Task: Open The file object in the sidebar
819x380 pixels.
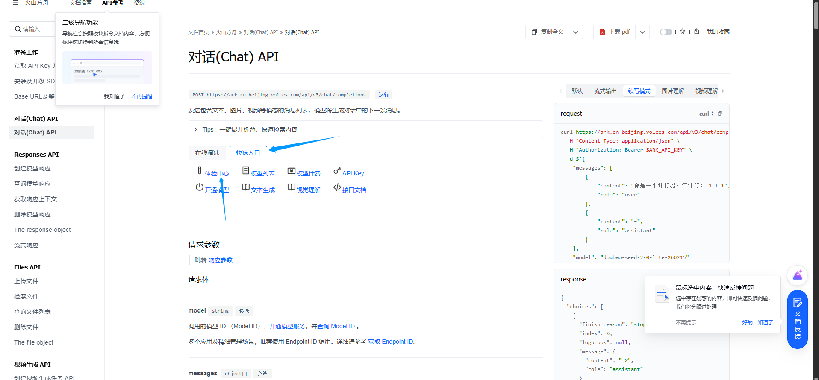Action: 34,342
